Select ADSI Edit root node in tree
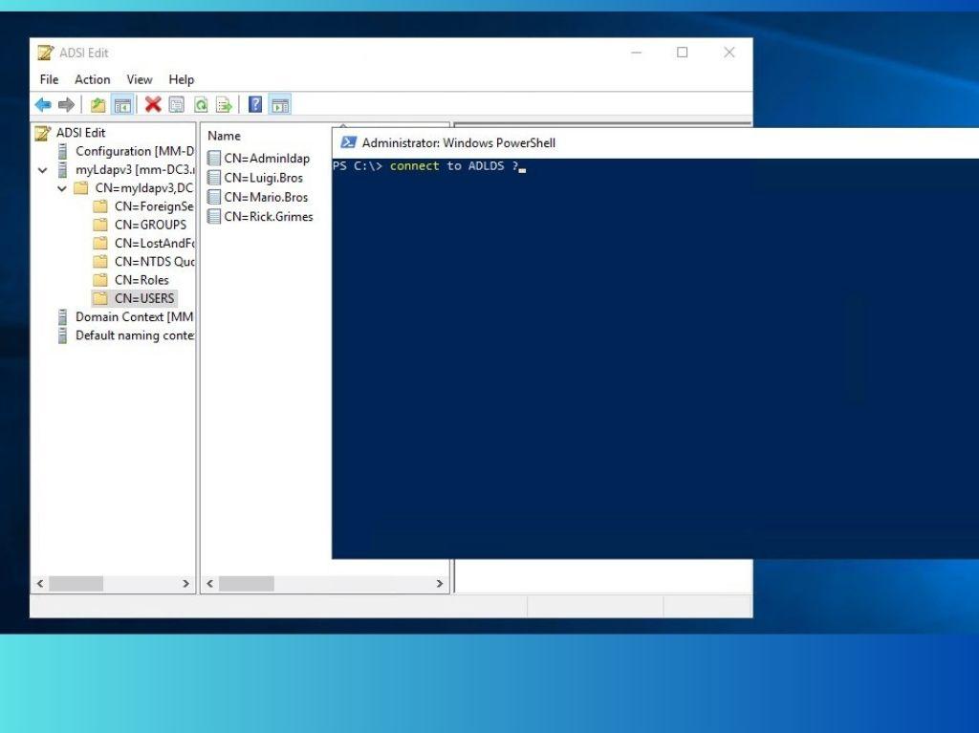The height and width of the screenshot is (733, 979). (80, 133)
